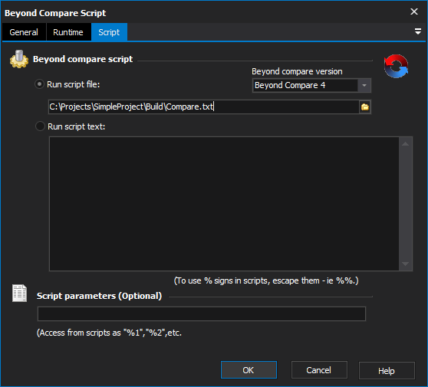Click the Beyond Compare red-blue arrows logo
Image resolution: width=428 pixels, height=387 pixels.
396,66
